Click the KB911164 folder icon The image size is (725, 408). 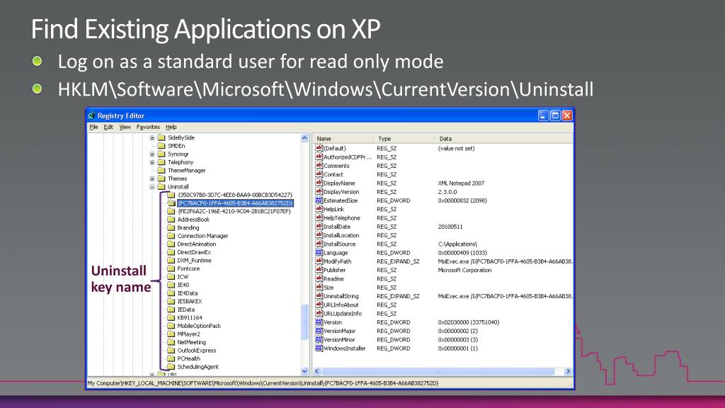pyautogui.click(x=171, y=318)
